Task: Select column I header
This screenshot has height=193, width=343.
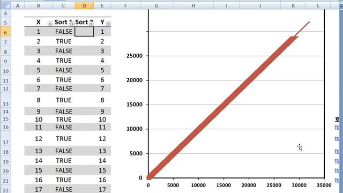Action: 226,6
